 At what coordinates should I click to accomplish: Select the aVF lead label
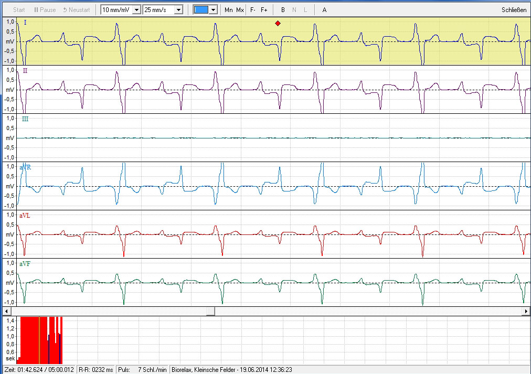point(25,264)
